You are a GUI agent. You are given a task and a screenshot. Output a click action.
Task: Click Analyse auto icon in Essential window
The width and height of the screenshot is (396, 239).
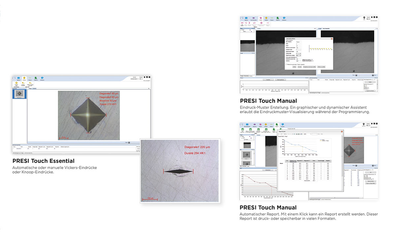point(16,84)
